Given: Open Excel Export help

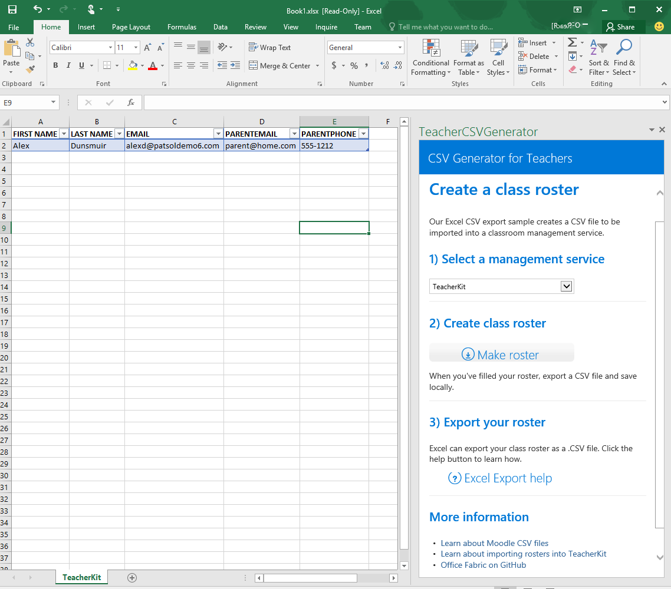Looking at the screenshot, I should (500, 478).
